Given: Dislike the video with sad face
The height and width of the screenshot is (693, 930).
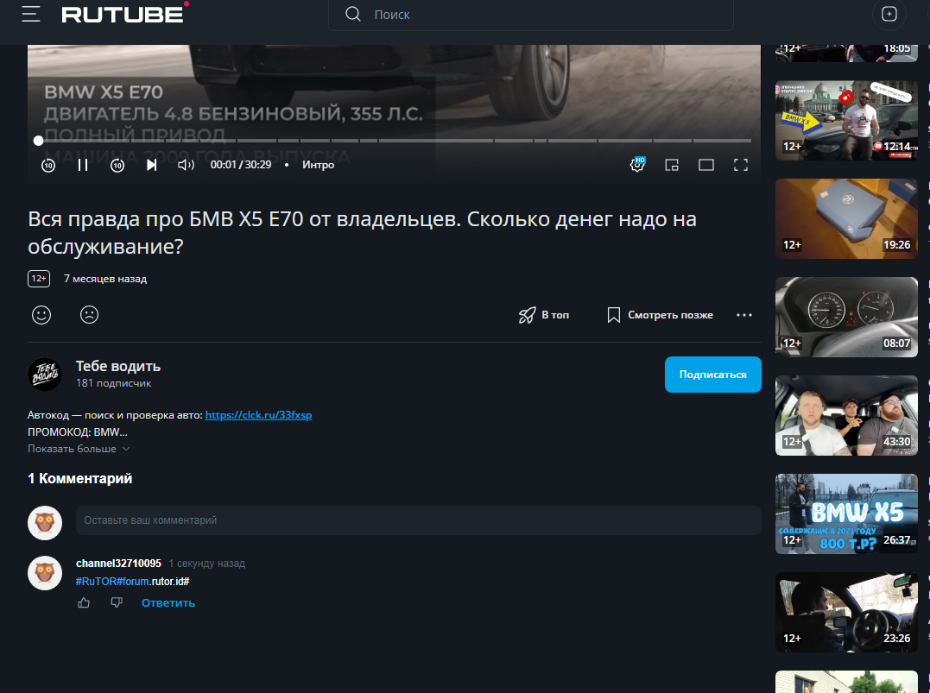Looking at the screenshot, I should click(90, 315).
